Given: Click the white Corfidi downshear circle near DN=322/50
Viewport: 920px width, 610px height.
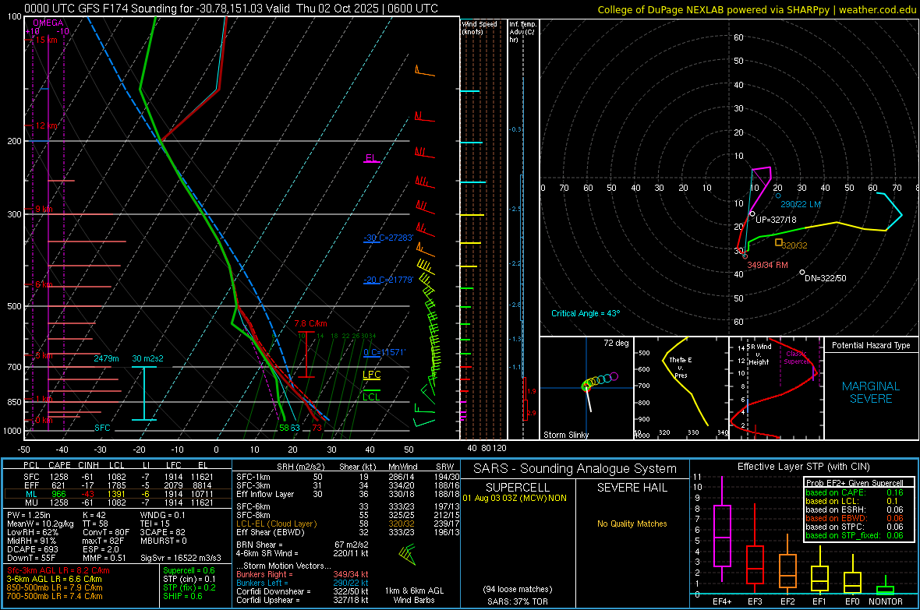Looking at the screenshot, I should (x=802, y=272).
